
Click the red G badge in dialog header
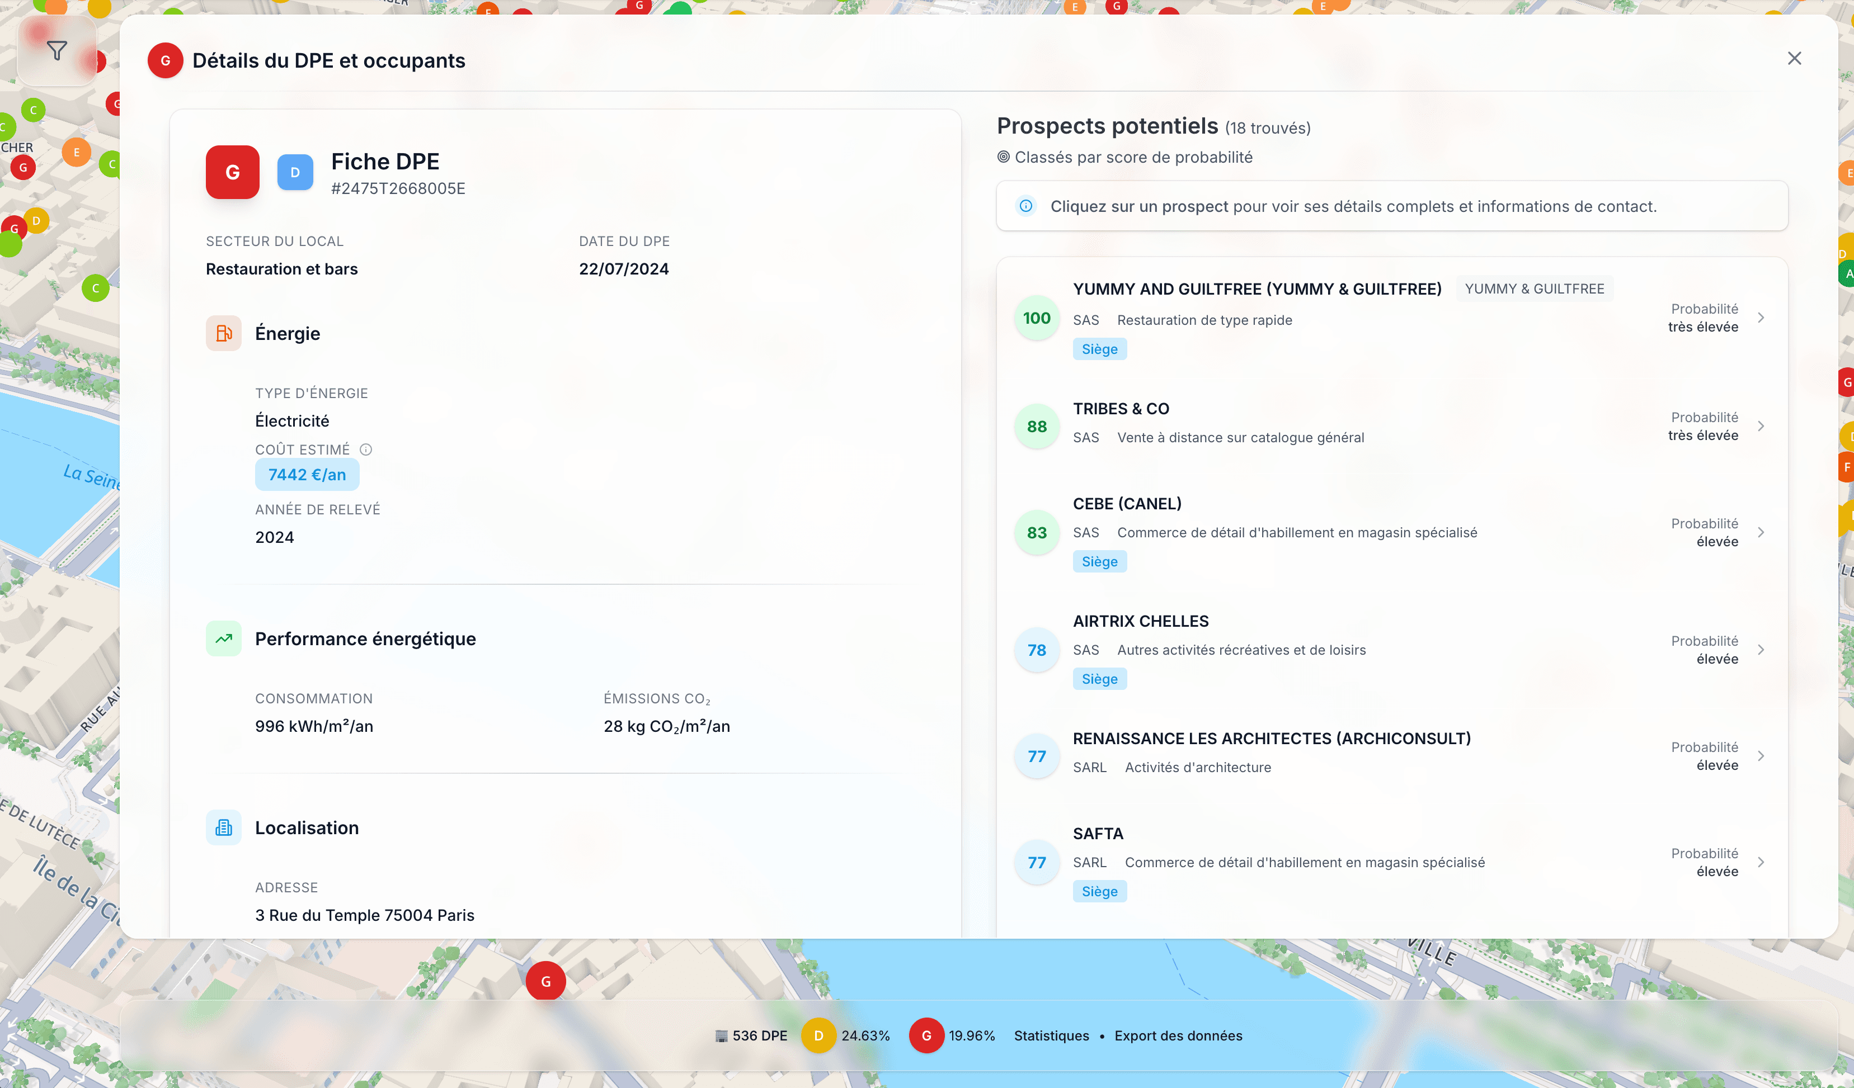(x=166, y=61)
